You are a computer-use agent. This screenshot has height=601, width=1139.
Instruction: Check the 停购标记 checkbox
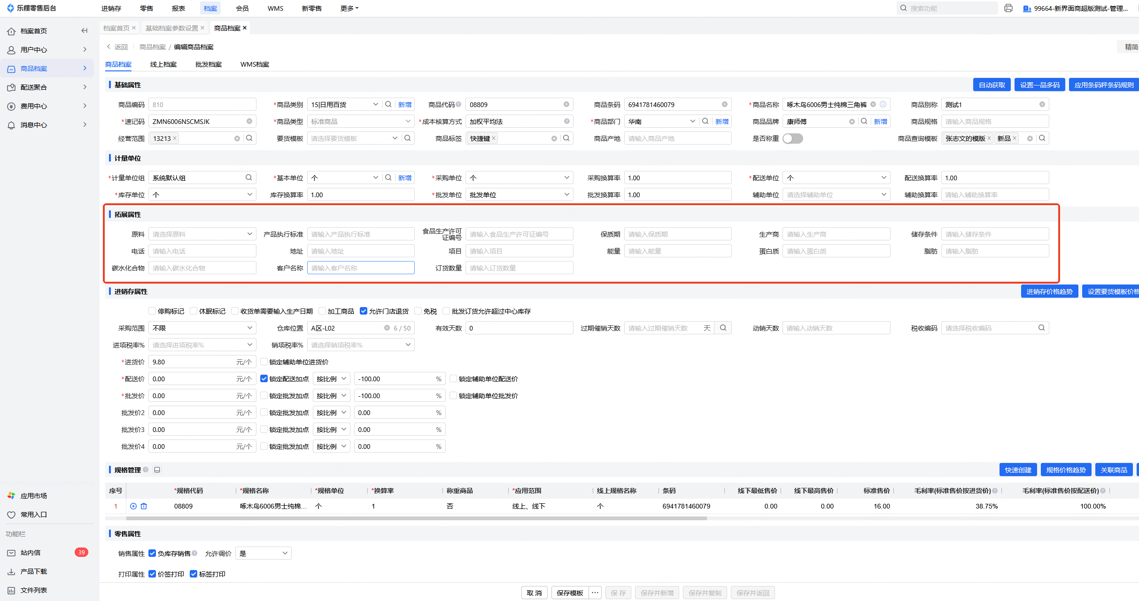(x=152, y=311)
